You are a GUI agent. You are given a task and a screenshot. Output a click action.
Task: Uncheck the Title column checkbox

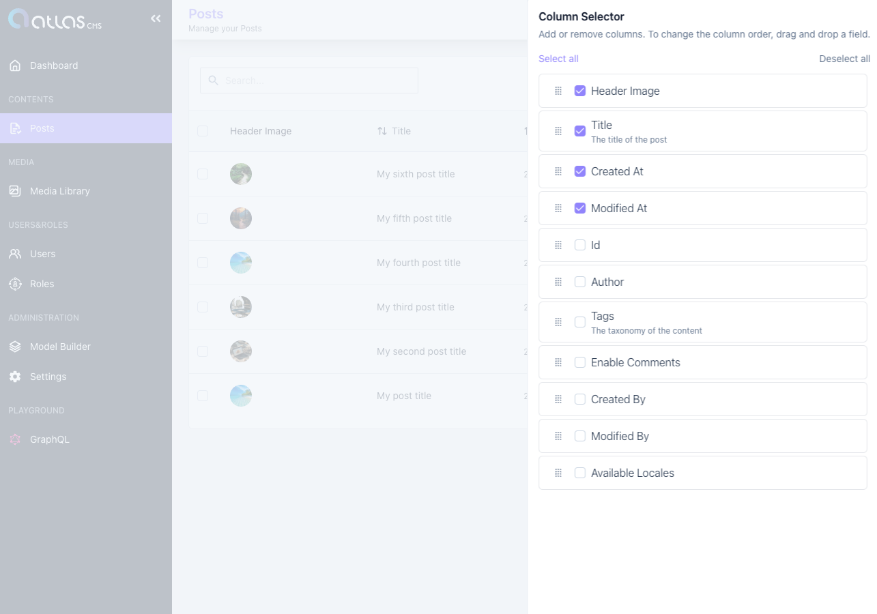pos(580,131)
